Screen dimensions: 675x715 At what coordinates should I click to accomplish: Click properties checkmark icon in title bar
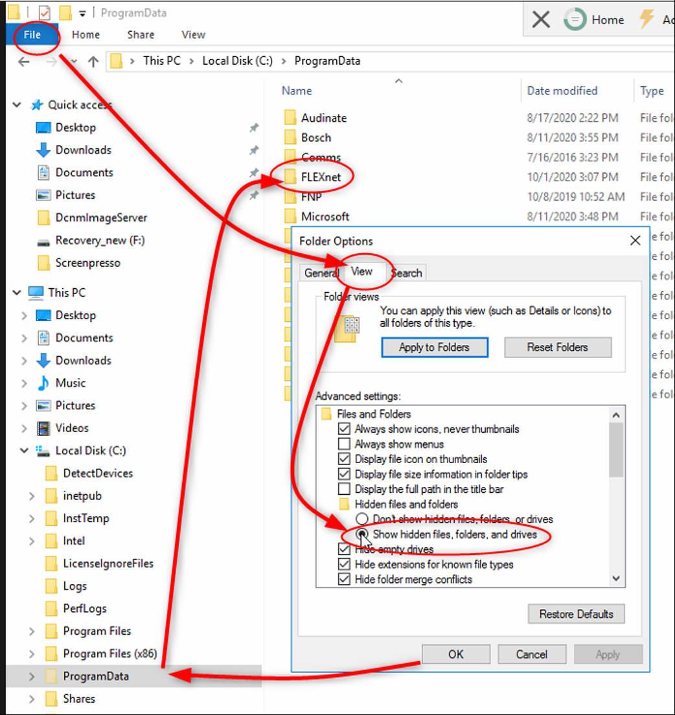click(44, 13)
